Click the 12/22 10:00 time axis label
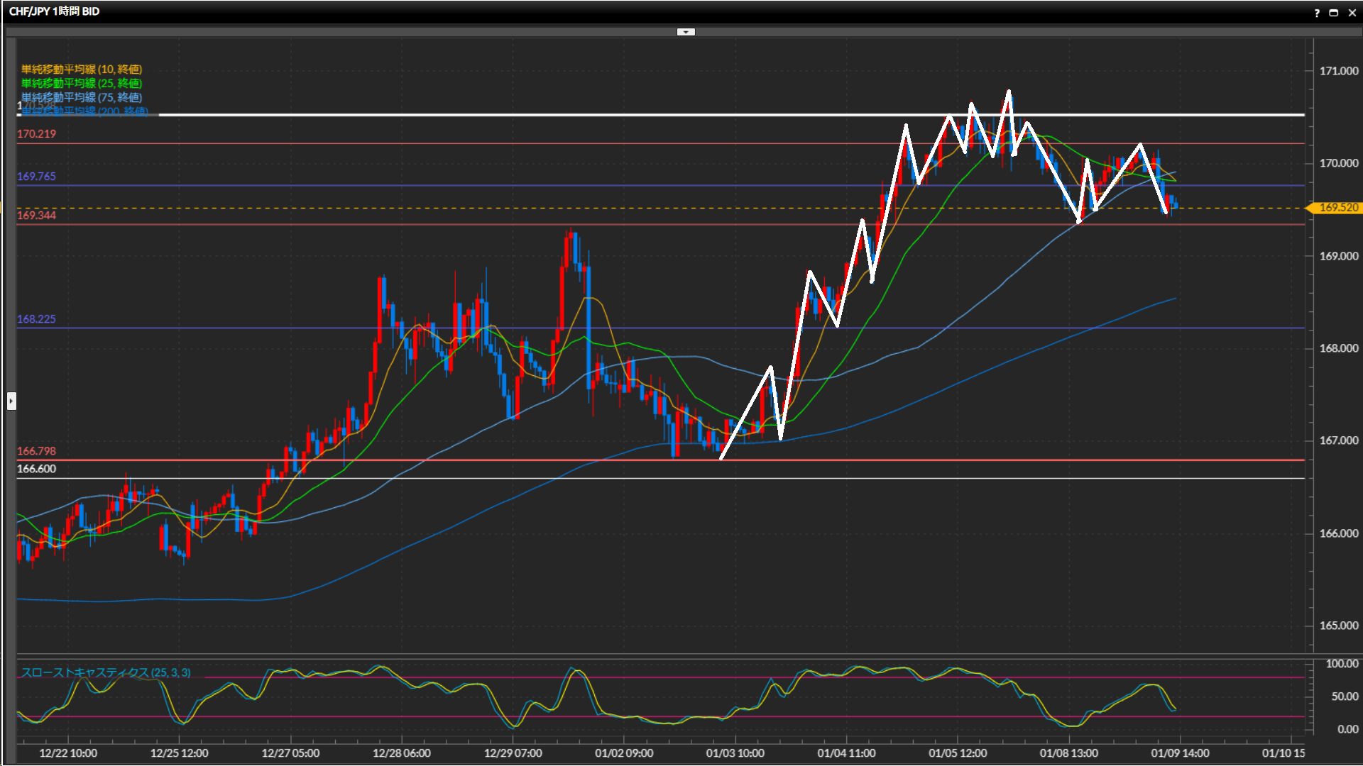1363x766 pixels. point(68,753)
